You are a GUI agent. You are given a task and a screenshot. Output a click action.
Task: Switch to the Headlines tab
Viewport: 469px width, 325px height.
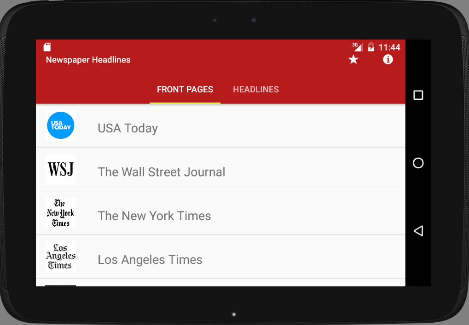256,89
